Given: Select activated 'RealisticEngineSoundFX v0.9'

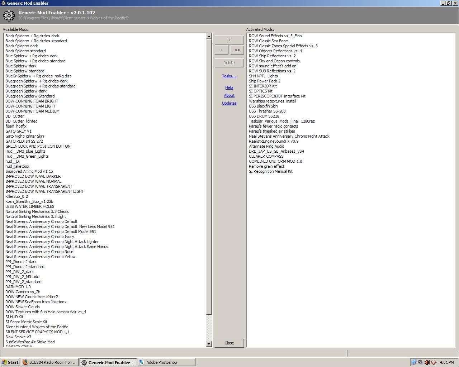Looking at the screenshot, I should coord(274,141).
